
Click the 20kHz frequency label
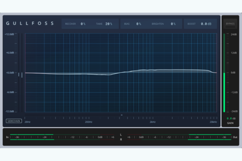click(213, 122)
